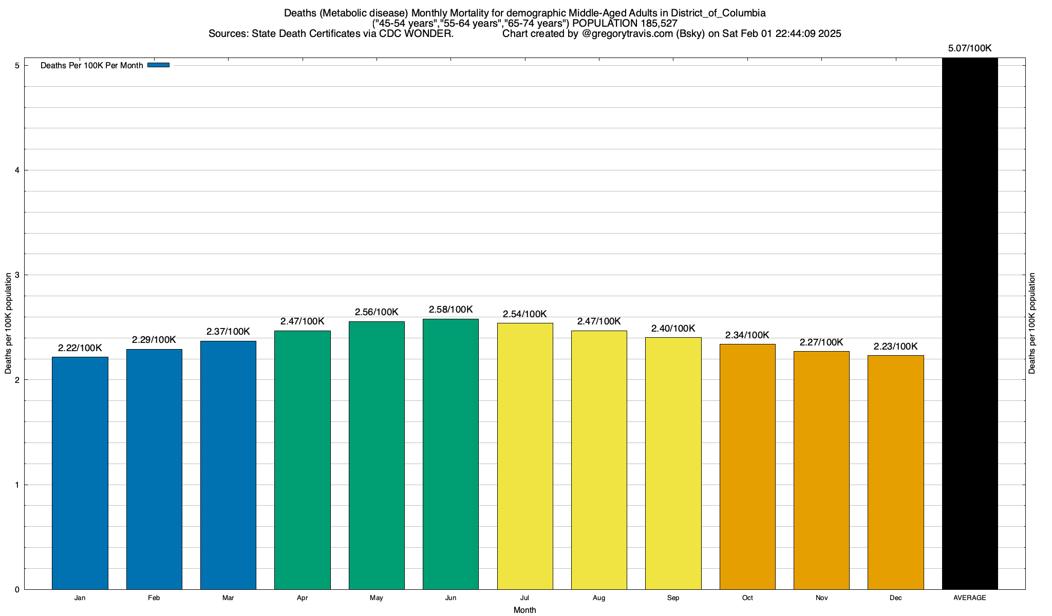Click the October orange bar

point(747,467)
